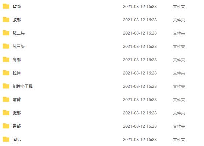Screen dimensions: 204x146
Task: Click the 拉伸 folder name label
Action: point(17,73)
